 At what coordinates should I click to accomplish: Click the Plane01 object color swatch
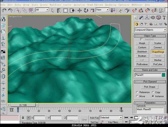(x=163, y=75)
